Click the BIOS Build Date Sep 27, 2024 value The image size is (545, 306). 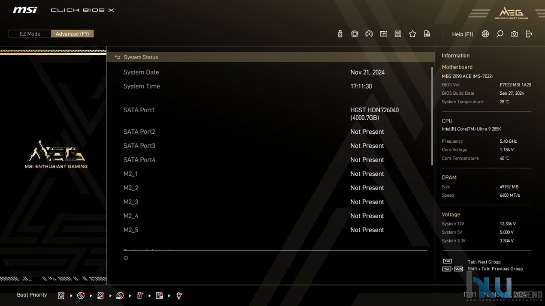[x=512, y=93]
